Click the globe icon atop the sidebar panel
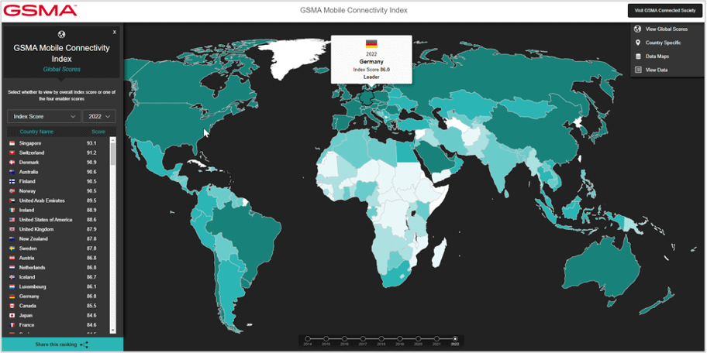The height and width of the screenshot is (353, 707). coord(62,35)
